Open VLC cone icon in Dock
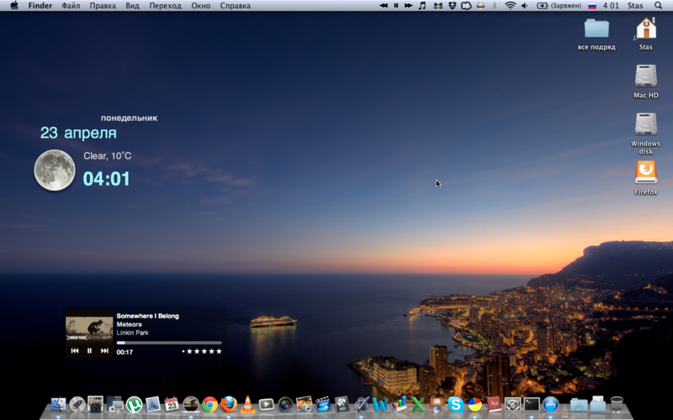The image size is (673, 420). (247, 404)
